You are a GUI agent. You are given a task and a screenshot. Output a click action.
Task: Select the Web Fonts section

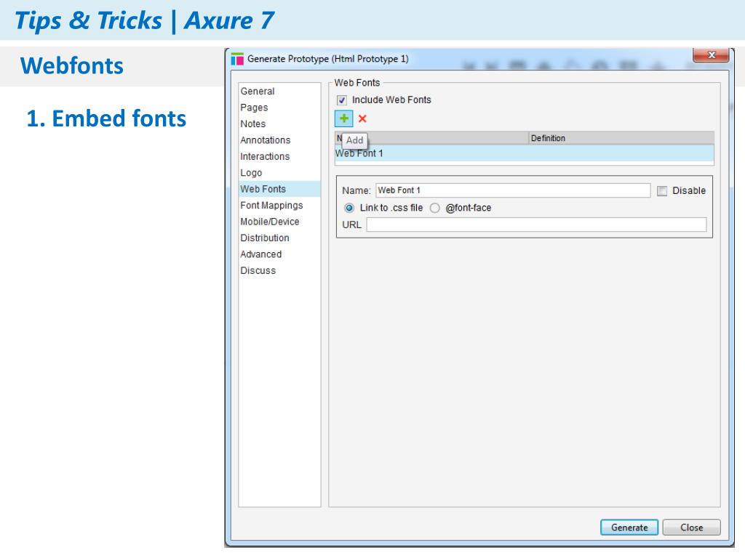coord(279,189)
